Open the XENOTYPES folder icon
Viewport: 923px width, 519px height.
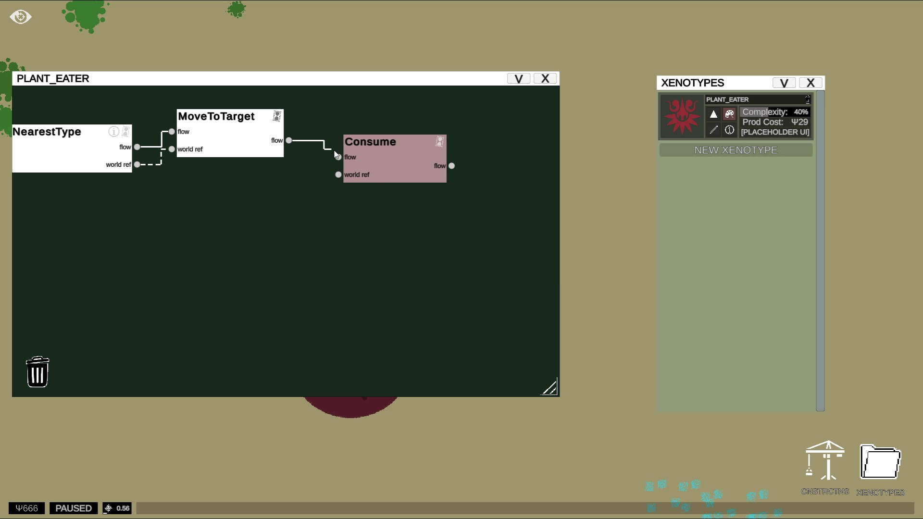[880, 462]
